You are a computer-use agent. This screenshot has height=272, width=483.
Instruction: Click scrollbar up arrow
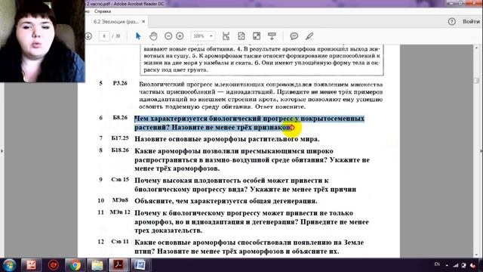[x=476, y=48]
